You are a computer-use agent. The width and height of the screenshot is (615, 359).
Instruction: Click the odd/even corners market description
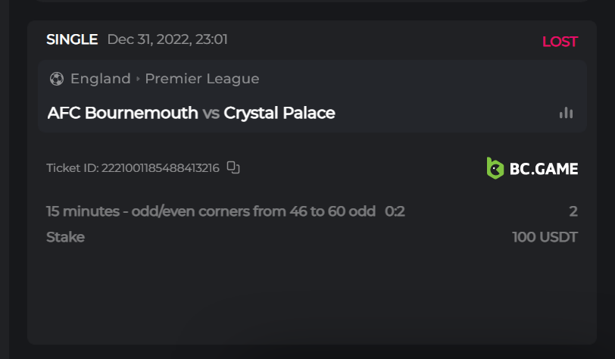coord(211,211)
